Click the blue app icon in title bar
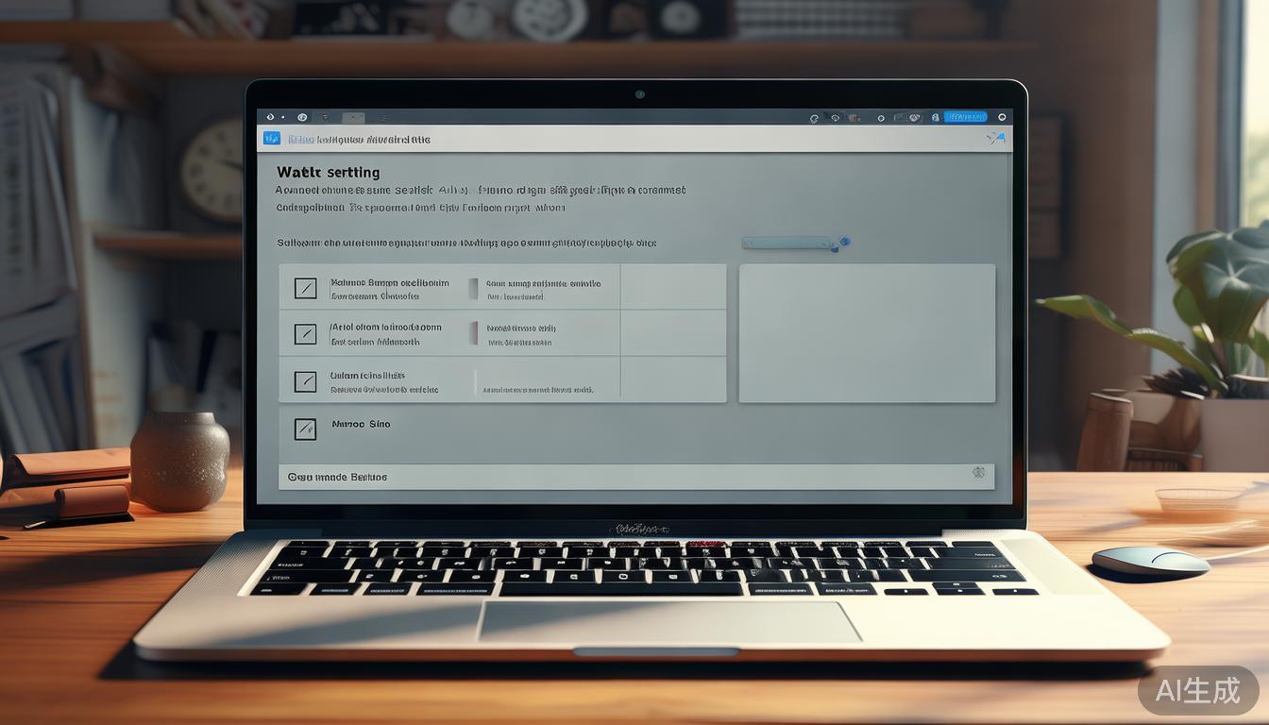The image size is (1269, 725). [x=272, y=139]
